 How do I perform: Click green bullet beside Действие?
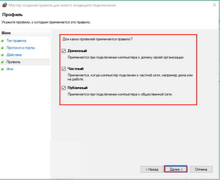click(x=2, y=55)
